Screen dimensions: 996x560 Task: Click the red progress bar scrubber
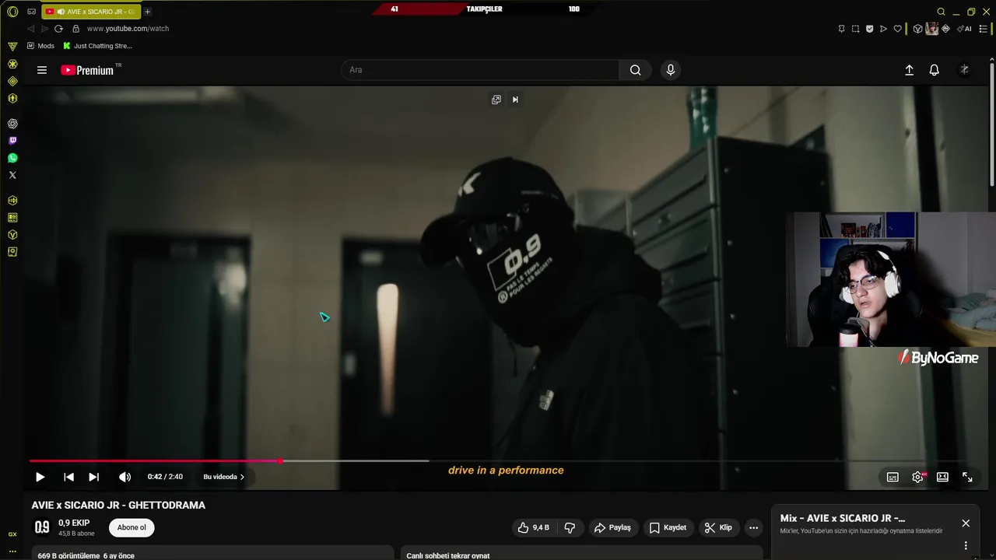tap(279, 461)
